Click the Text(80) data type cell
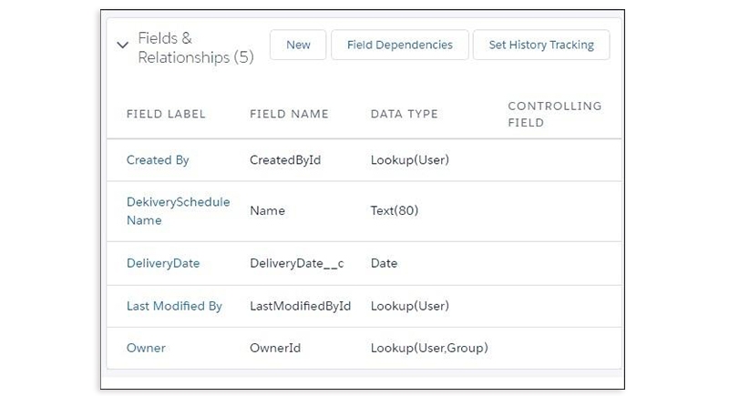Image resolution: width=729 pixels, height=396 pixels. pos(395,211)
